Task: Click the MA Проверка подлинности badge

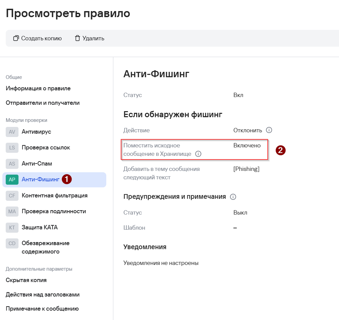Action: click(x=12, y=212)
